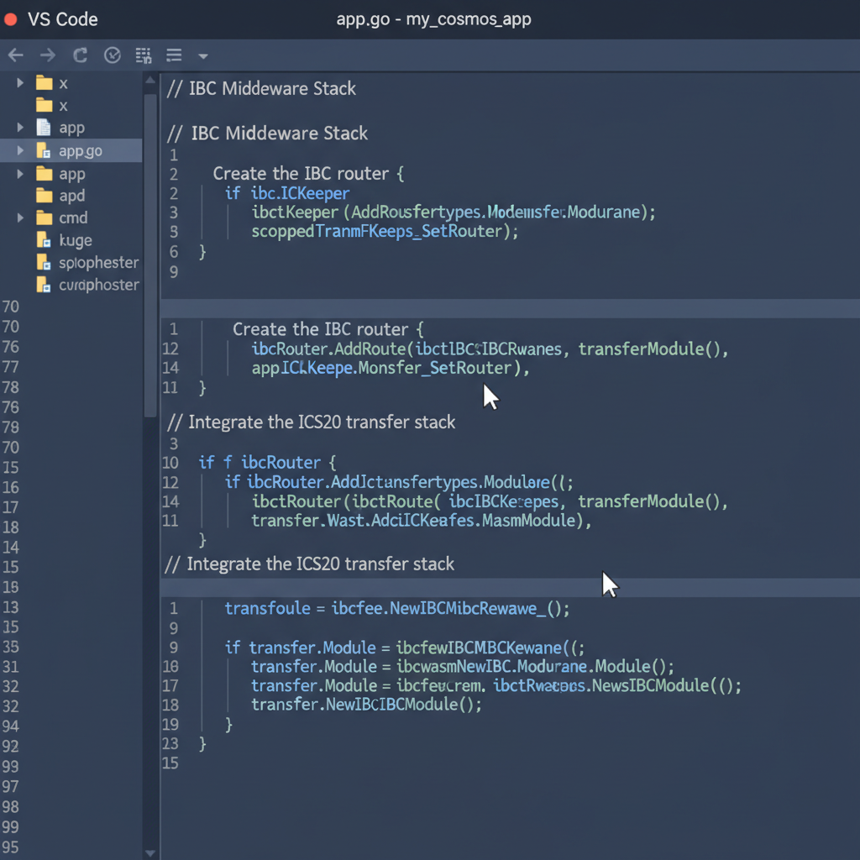Click the "if f ibcRouter {" line
The image size is (860, 860).
click(267, 463)
